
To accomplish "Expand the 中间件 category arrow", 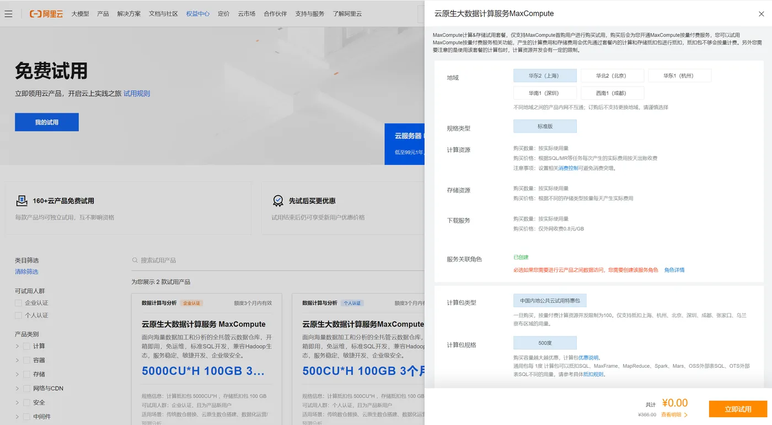I will click(x=17, y=417).
